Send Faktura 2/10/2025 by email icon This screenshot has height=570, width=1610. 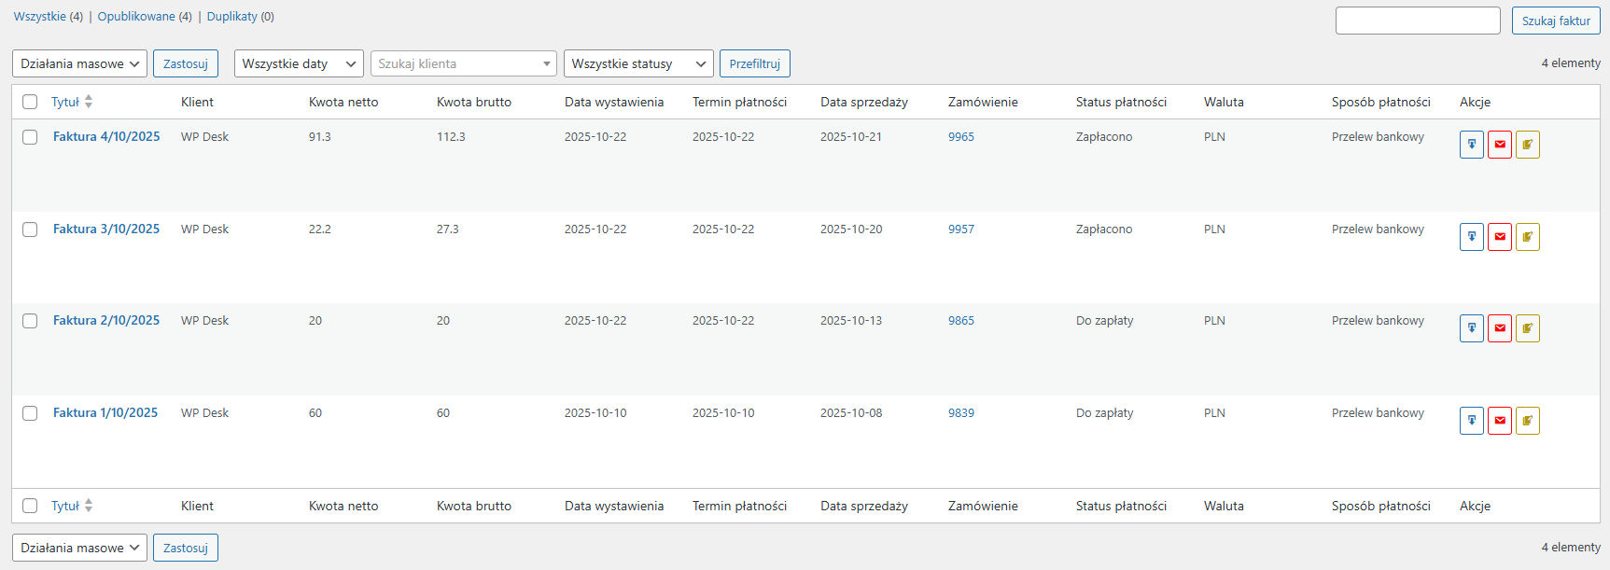[1499, 328]
